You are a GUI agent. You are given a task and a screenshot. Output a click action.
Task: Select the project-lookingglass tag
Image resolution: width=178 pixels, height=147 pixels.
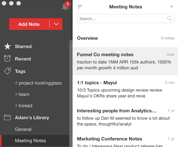pyautogui.click(x=38, y=83)
